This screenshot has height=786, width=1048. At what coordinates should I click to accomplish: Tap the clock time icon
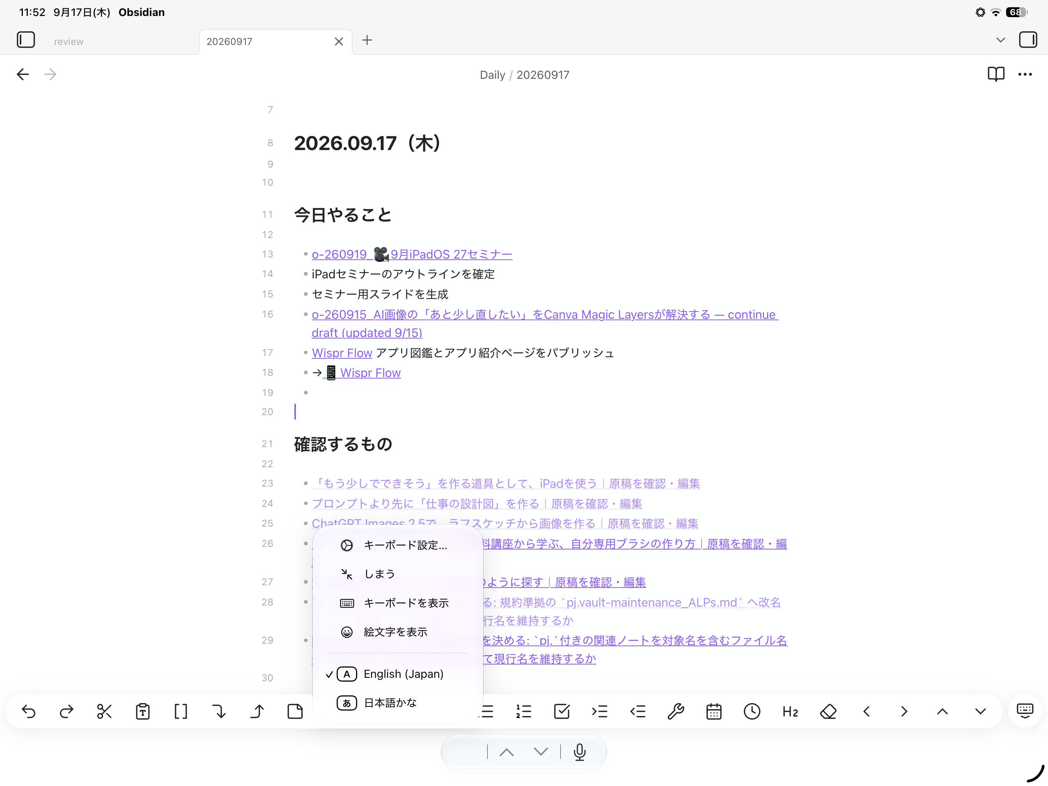tap(752, 711)
